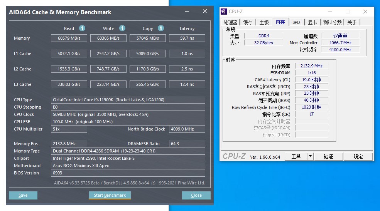The image size is (380, 211).
Task: Click the Memory Read value field
Action: tap(69, 38)
